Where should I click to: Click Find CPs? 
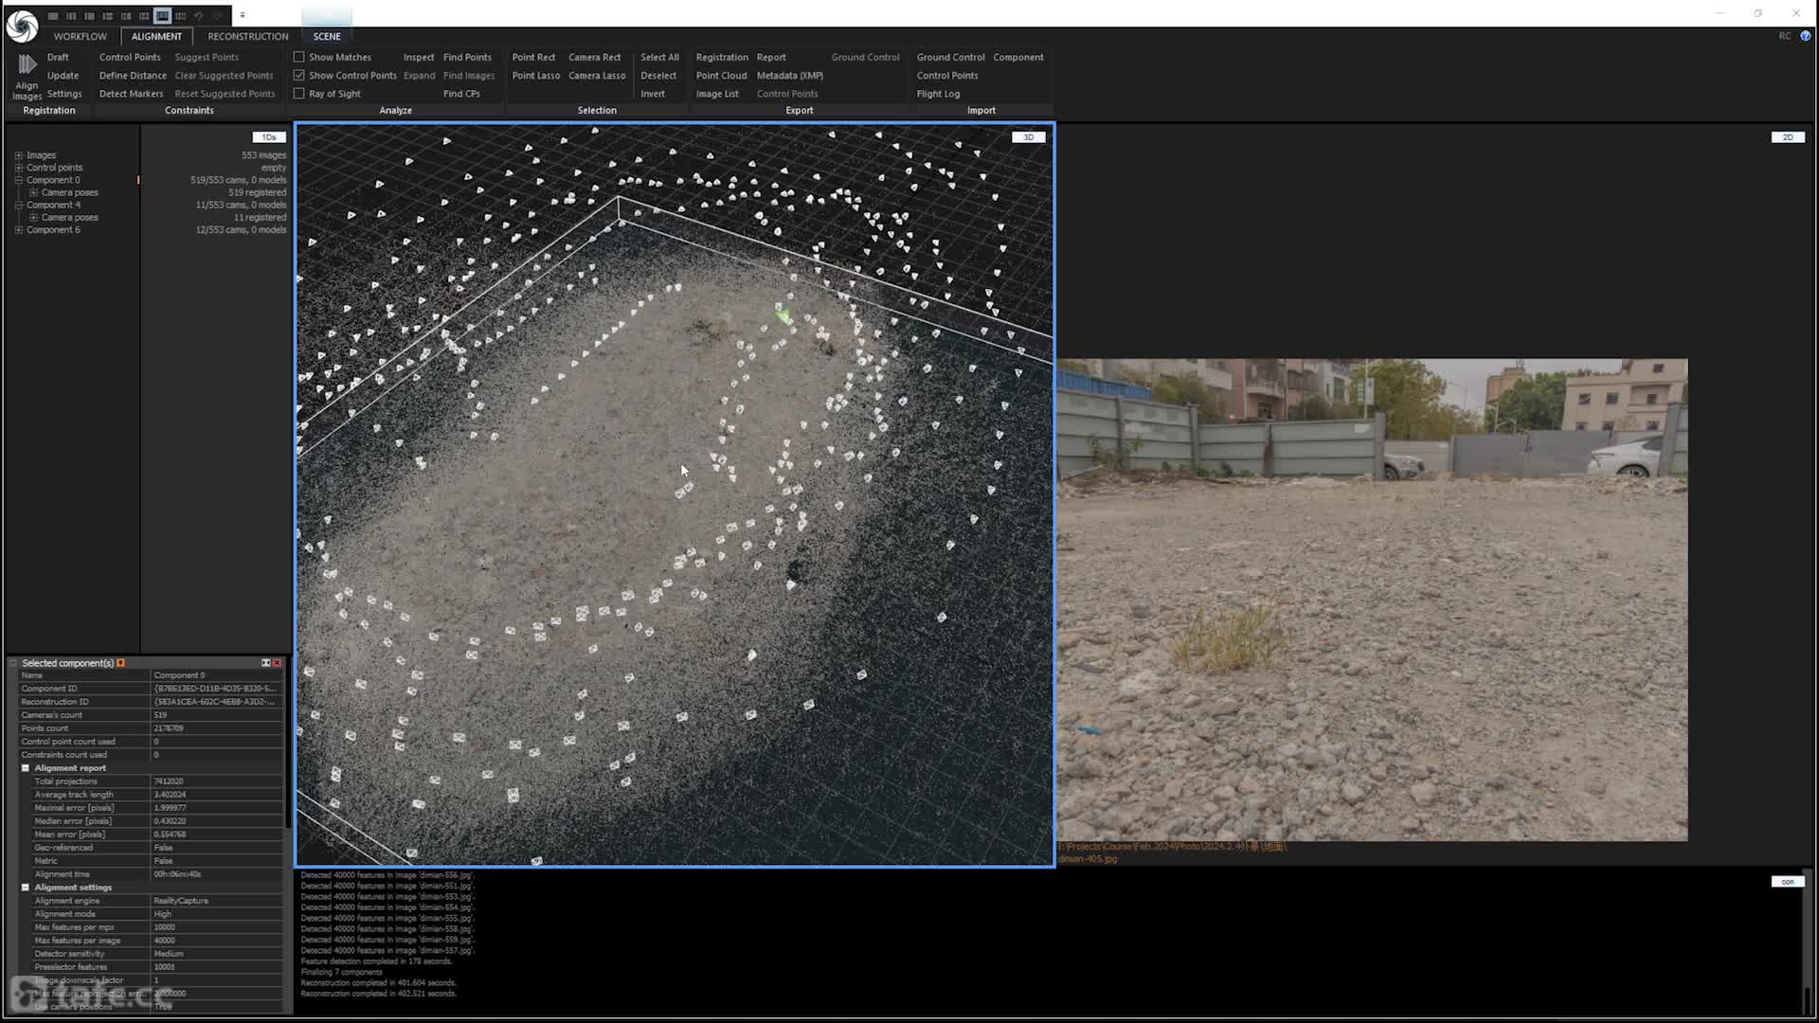(x=461, y=94)
